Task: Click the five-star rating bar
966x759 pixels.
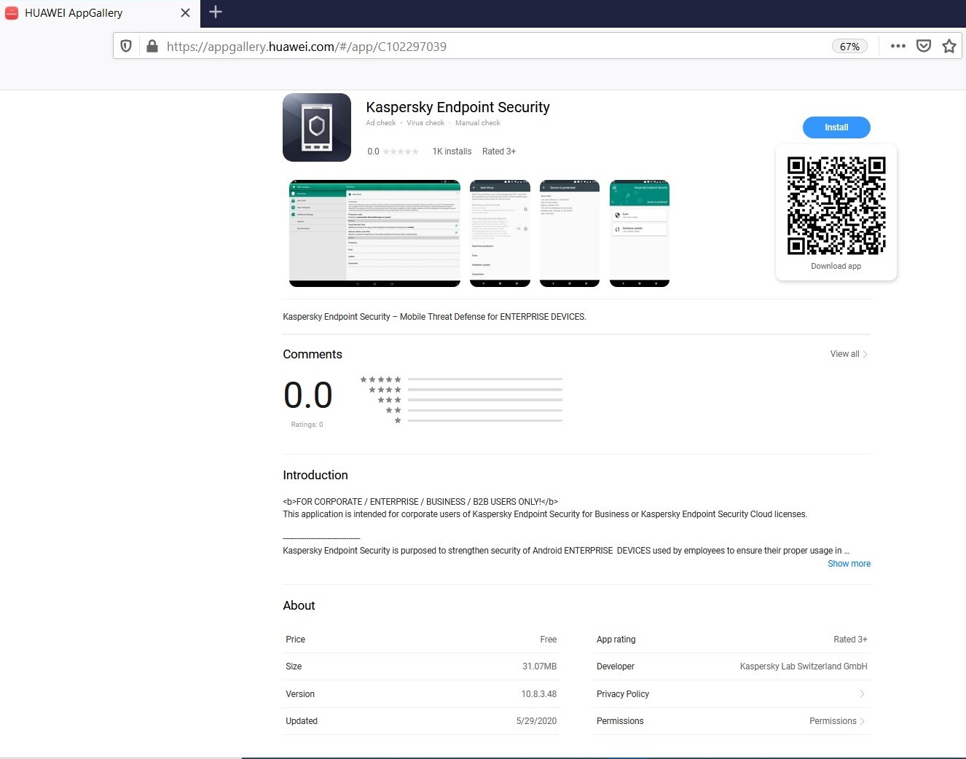Action: [484, 379]
